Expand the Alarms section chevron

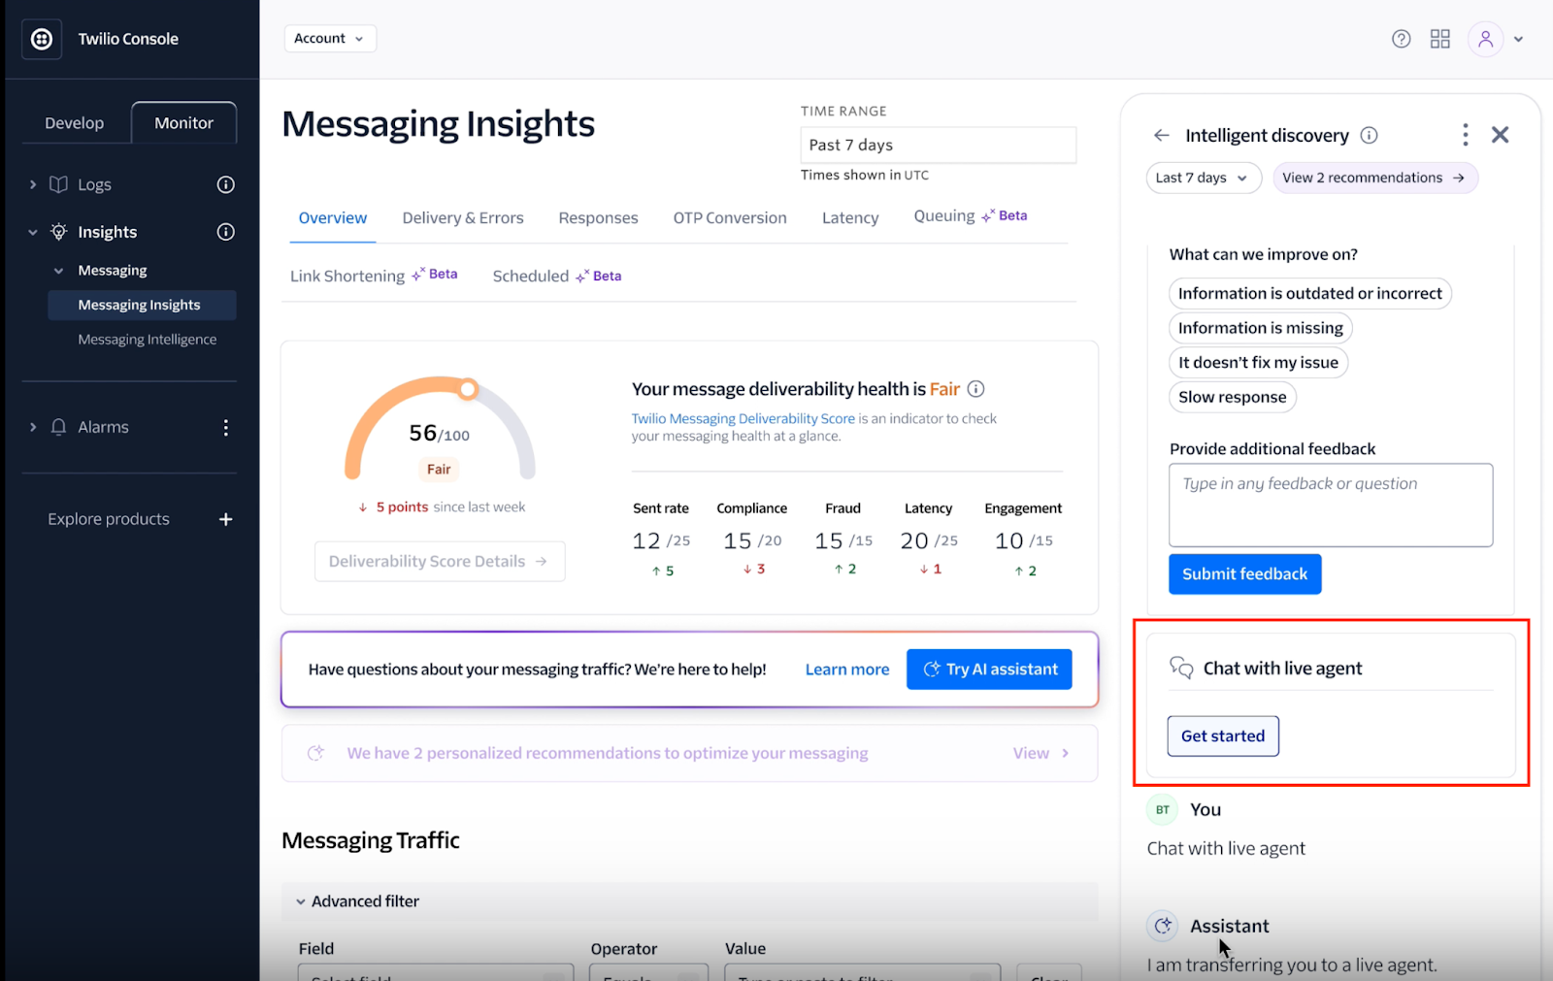[33, 427]
